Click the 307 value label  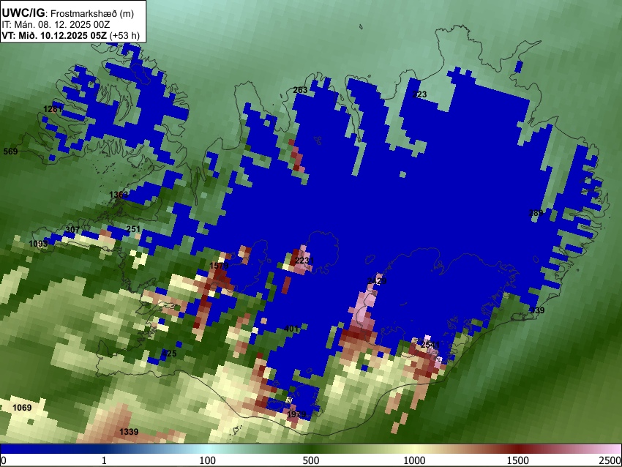tap(72, 229)
